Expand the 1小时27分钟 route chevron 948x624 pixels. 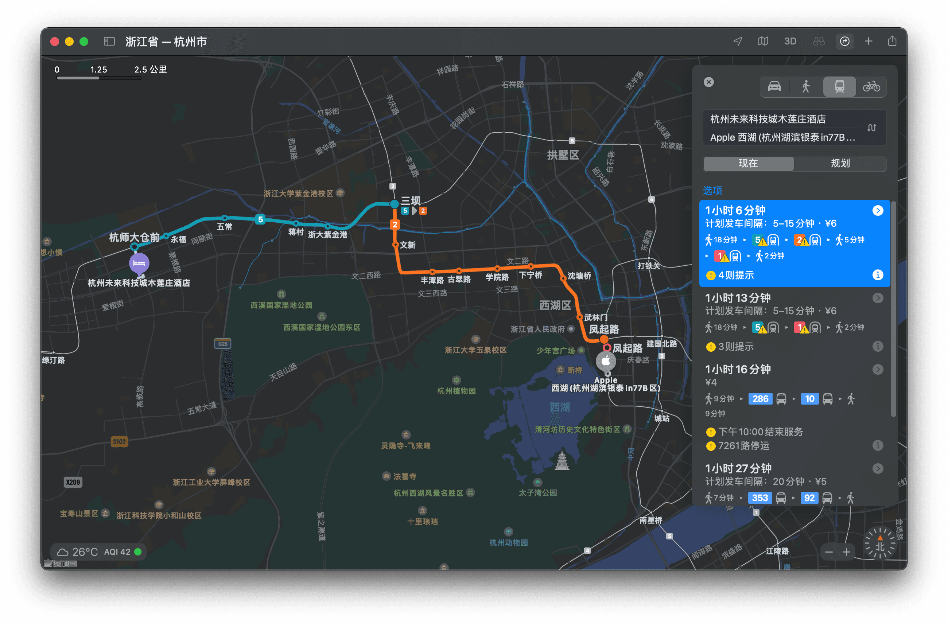(x=878, y=468)
